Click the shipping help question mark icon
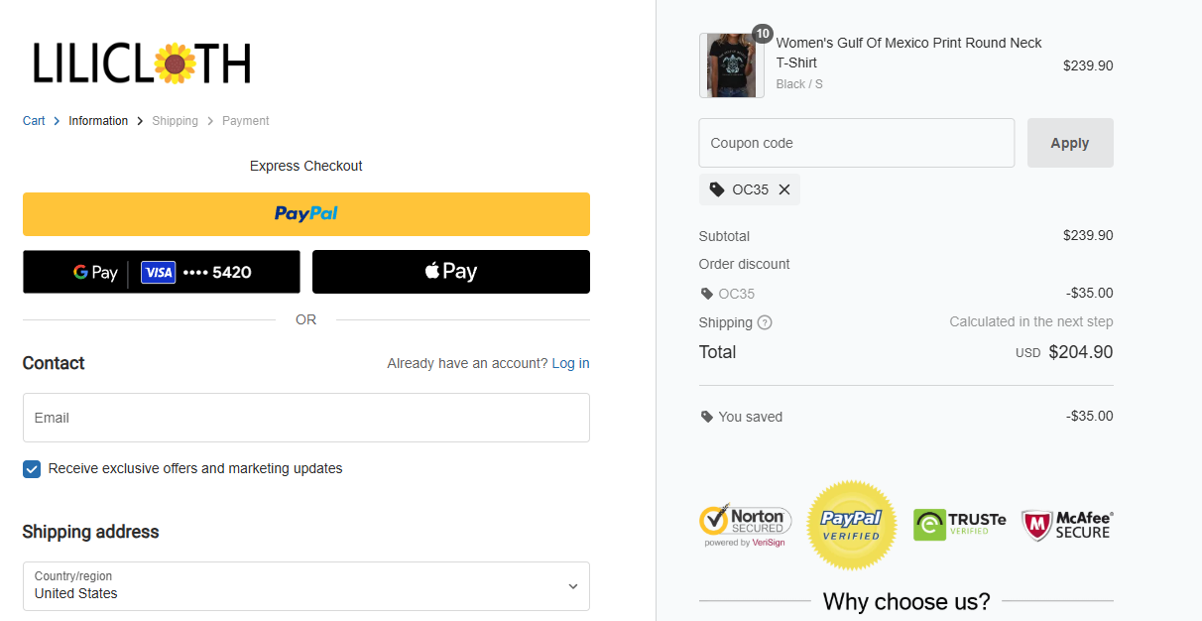Viewport: 1202px width, 621px height. 765,322
